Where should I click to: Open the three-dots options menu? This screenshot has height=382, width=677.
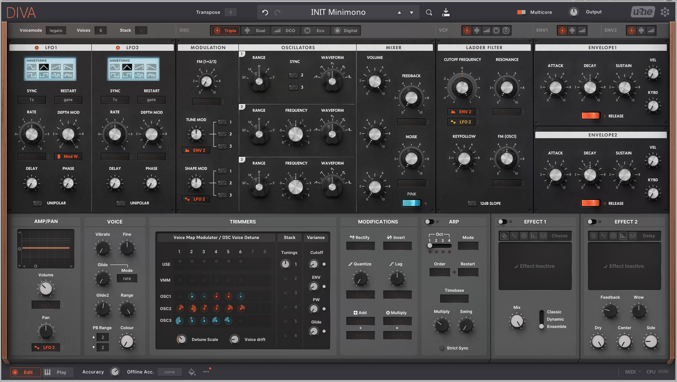206,371
